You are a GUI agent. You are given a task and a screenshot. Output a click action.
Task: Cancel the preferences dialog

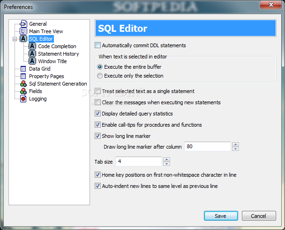tap(259, 216)
